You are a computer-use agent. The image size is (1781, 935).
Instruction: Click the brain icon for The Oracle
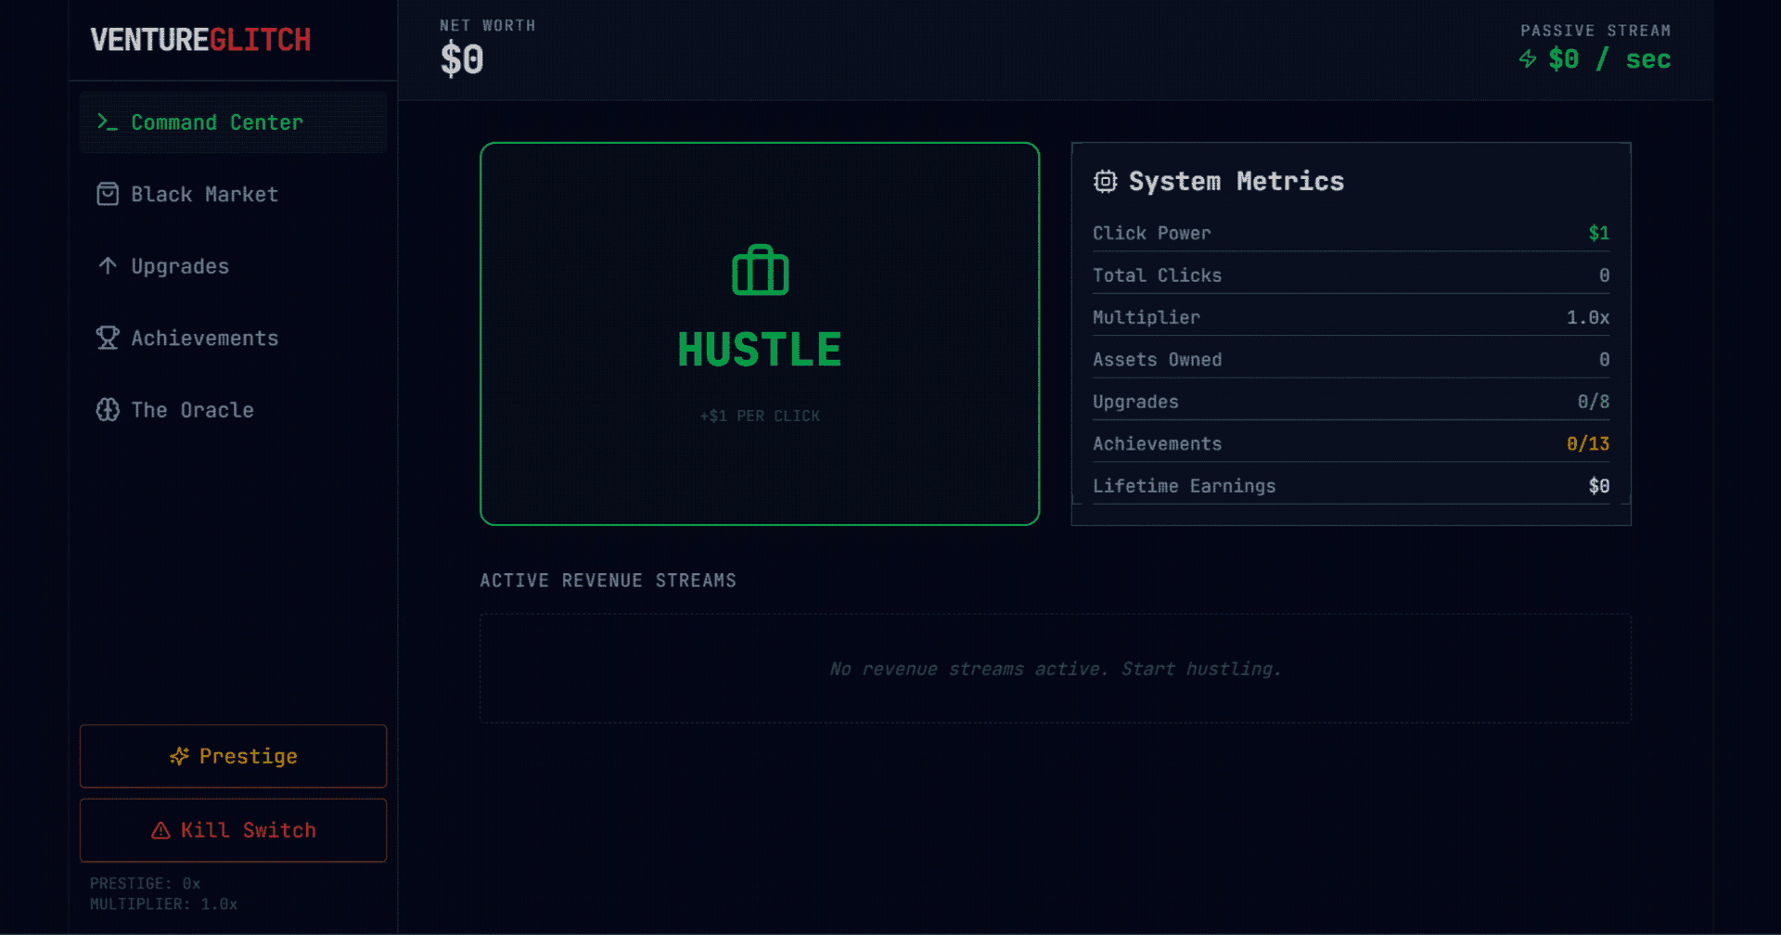pyautogui.click(x=108, y=410)
